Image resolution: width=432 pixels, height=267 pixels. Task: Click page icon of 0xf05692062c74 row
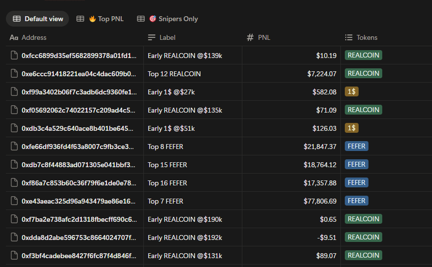click(x=14, y=110)
